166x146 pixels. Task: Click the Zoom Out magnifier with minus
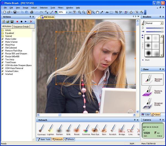coord(84,12)
